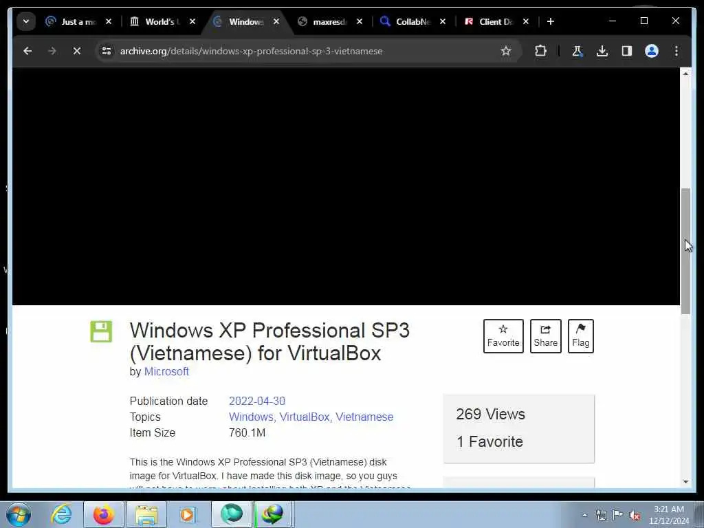This screenshot has width=704, height=528.
Task: Open Chrome Labs flask icon
Action: [x=577, y=51]
